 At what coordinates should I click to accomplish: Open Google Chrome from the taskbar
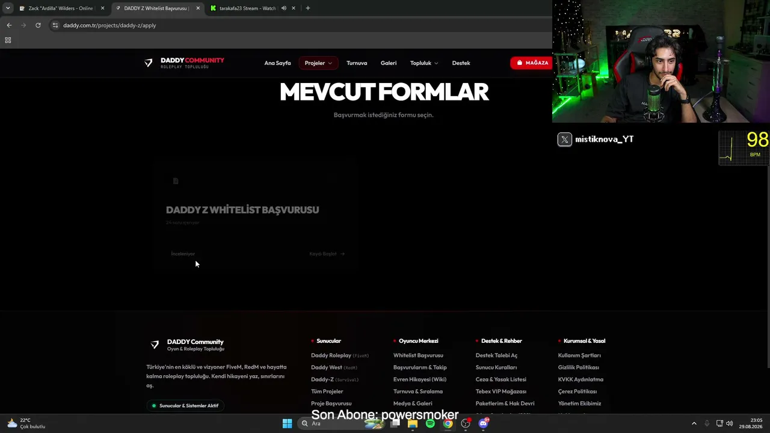[x=448, y=423]
